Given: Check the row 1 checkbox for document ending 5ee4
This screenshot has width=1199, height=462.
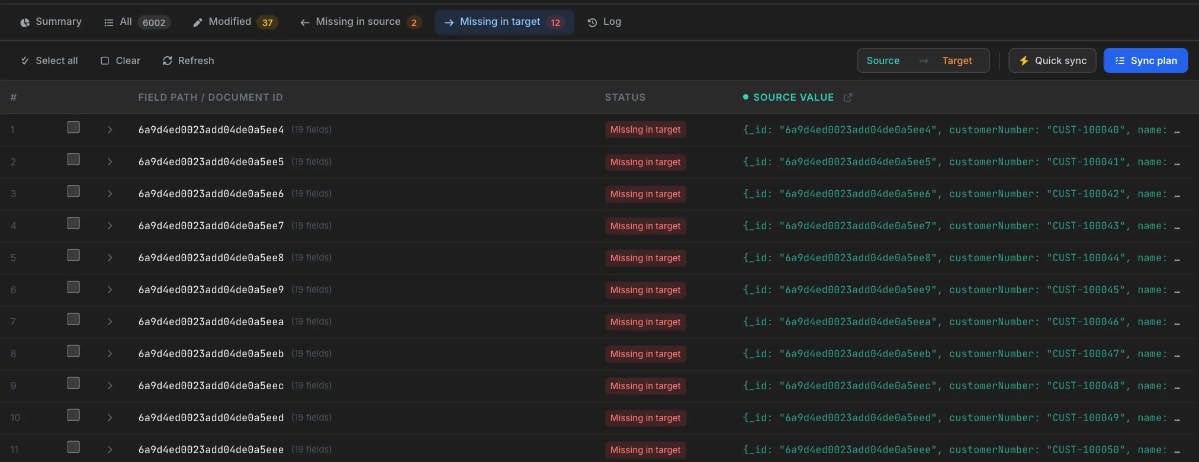Looking at the screenshot, I should (73, 127).
